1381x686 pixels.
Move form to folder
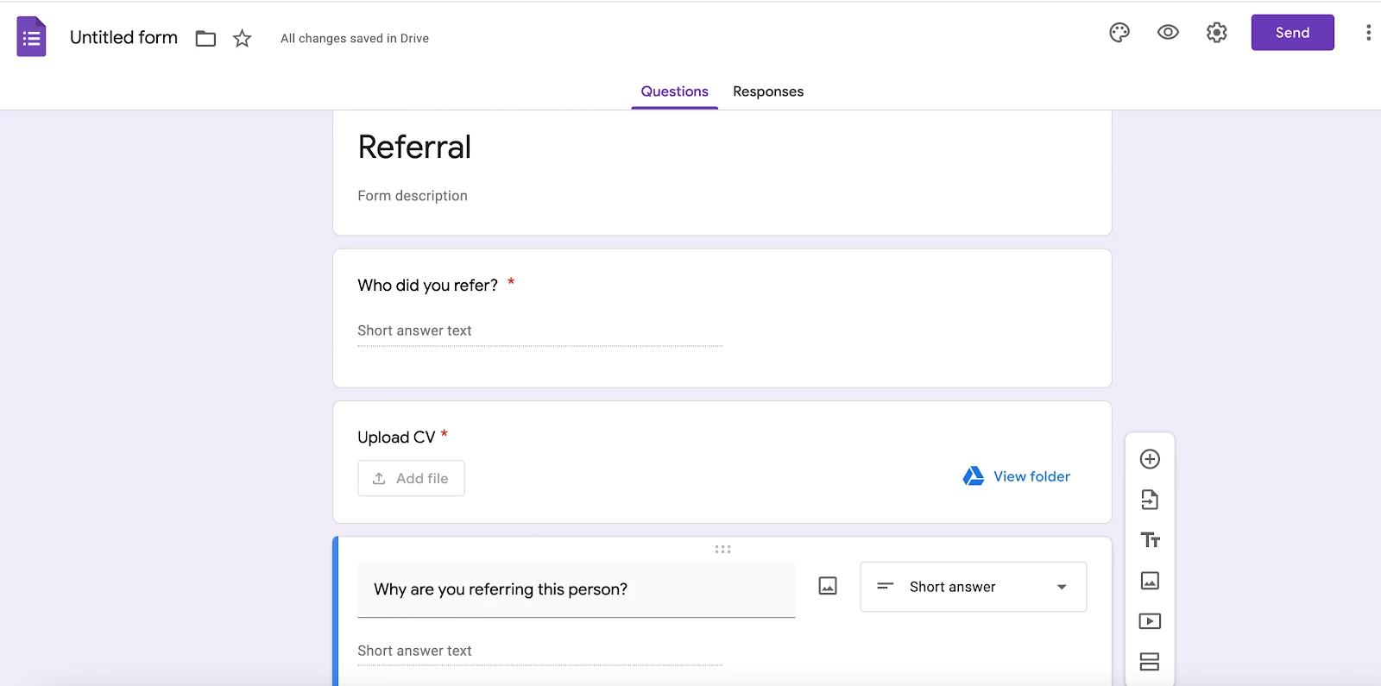[205, 39]
